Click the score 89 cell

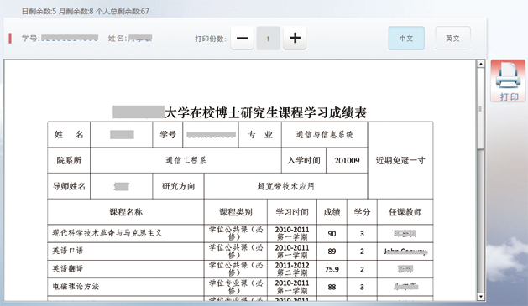(332, 252)
